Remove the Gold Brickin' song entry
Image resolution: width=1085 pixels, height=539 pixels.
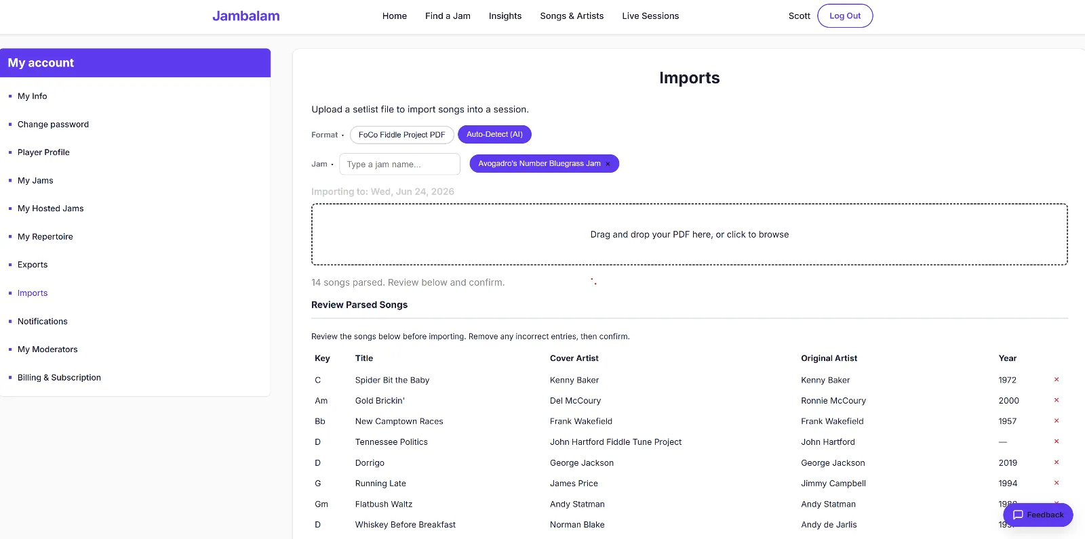1056,400
